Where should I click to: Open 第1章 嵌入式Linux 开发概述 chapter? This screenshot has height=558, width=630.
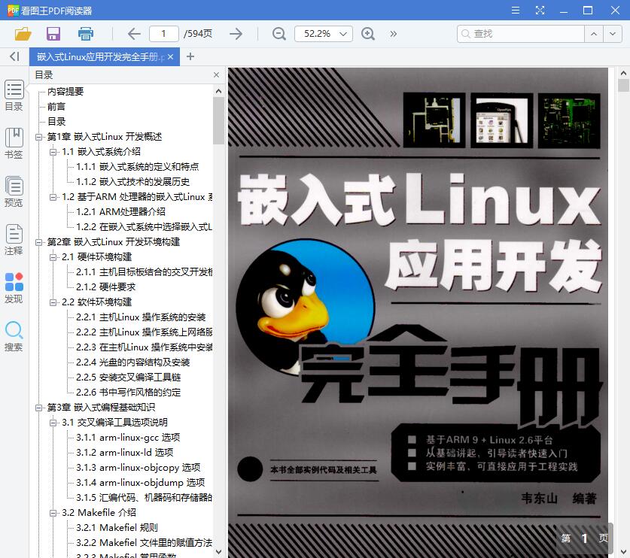pos(105,136)
